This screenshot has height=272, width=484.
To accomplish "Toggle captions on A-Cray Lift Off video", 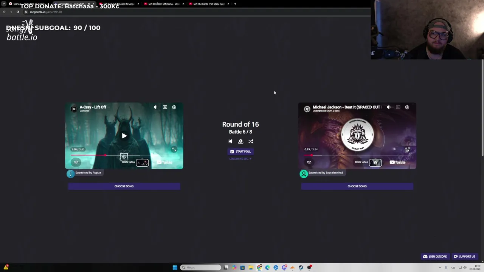I will point(165,107).
